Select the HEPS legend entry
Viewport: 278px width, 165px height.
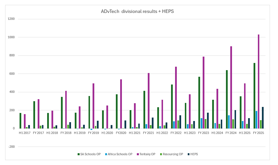pos(193,154)
